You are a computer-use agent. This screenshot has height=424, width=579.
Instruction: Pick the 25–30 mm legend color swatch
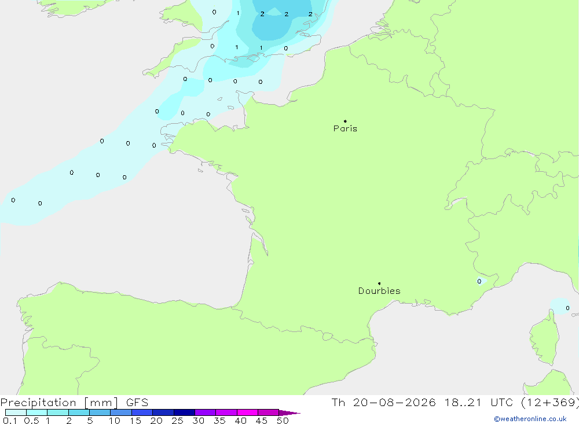[x=184, y=412]
